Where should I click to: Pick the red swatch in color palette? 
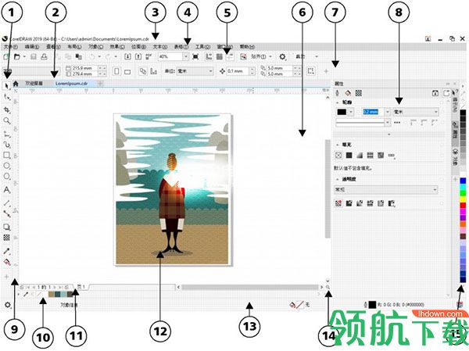(463, 206)
